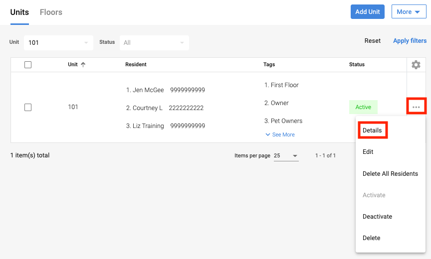
Task: Expand tags with See More
Action: [280, 134]
